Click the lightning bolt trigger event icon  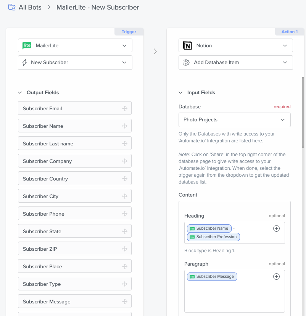(x=24, y=63)
